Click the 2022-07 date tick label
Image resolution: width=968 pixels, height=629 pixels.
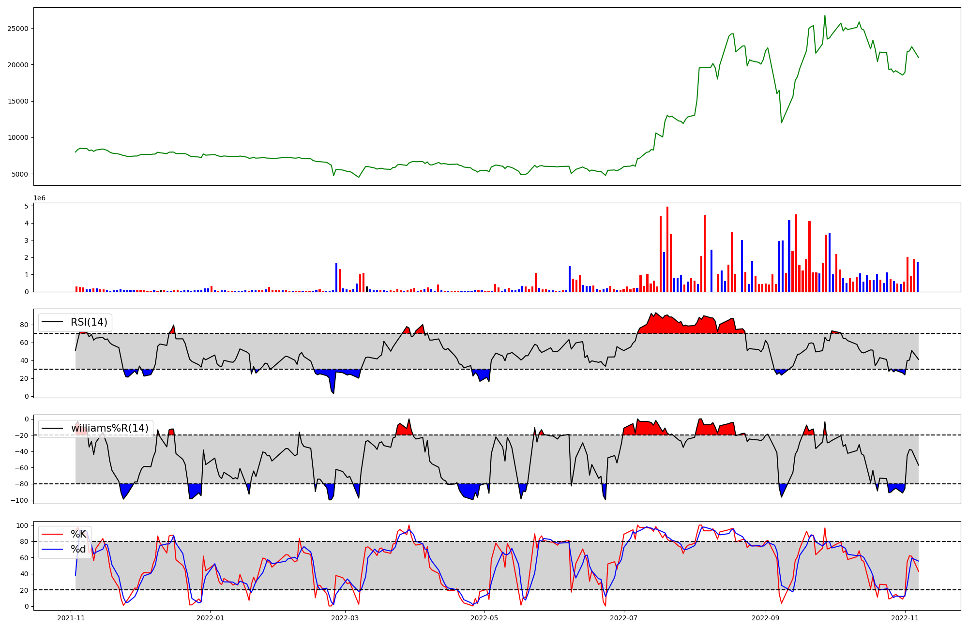point(624,618)
